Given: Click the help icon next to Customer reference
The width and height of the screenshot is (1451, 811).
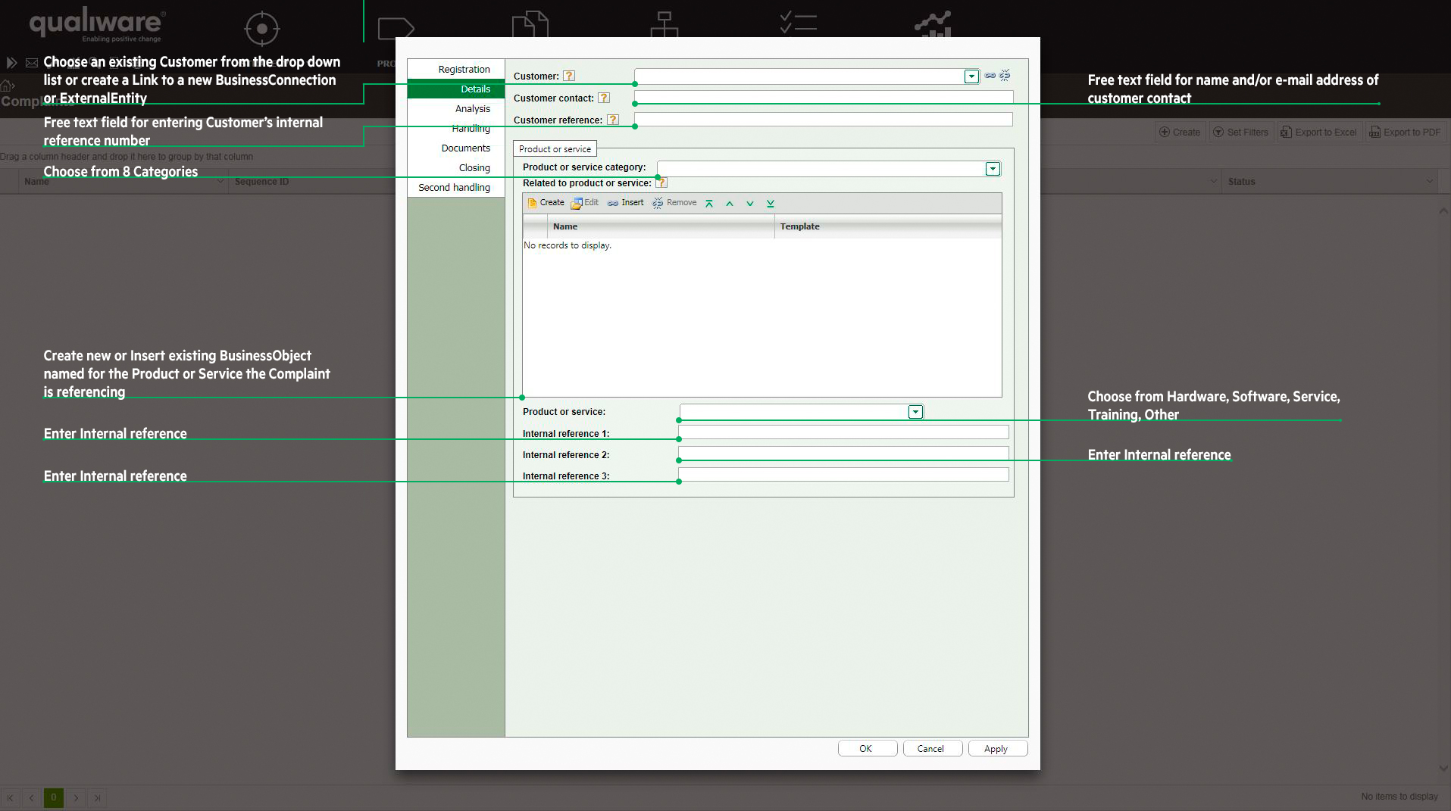Looking at the screenshot, I should (613, 120).
